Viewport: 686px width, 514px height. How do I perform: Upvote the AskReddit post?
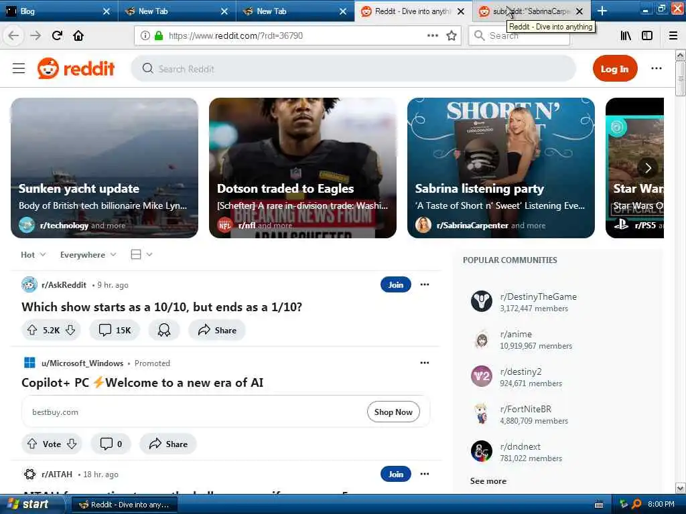[x=32, y=330]
